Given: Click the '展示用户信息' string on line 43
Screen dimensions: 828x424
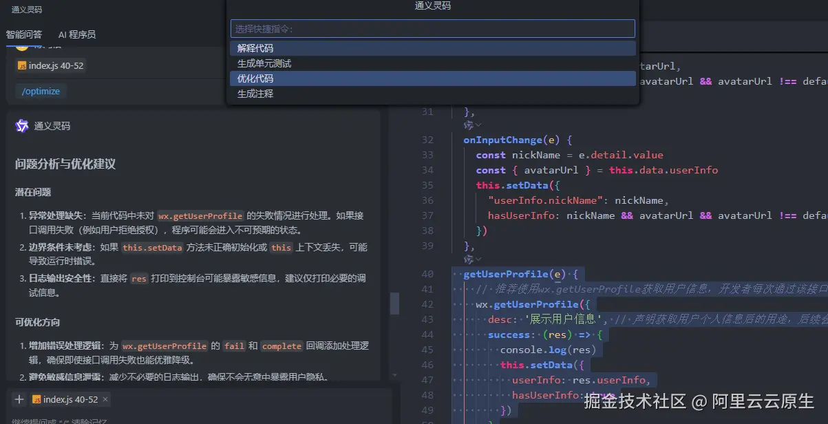Looking at the screenshot, I should [x=564, y=319].
